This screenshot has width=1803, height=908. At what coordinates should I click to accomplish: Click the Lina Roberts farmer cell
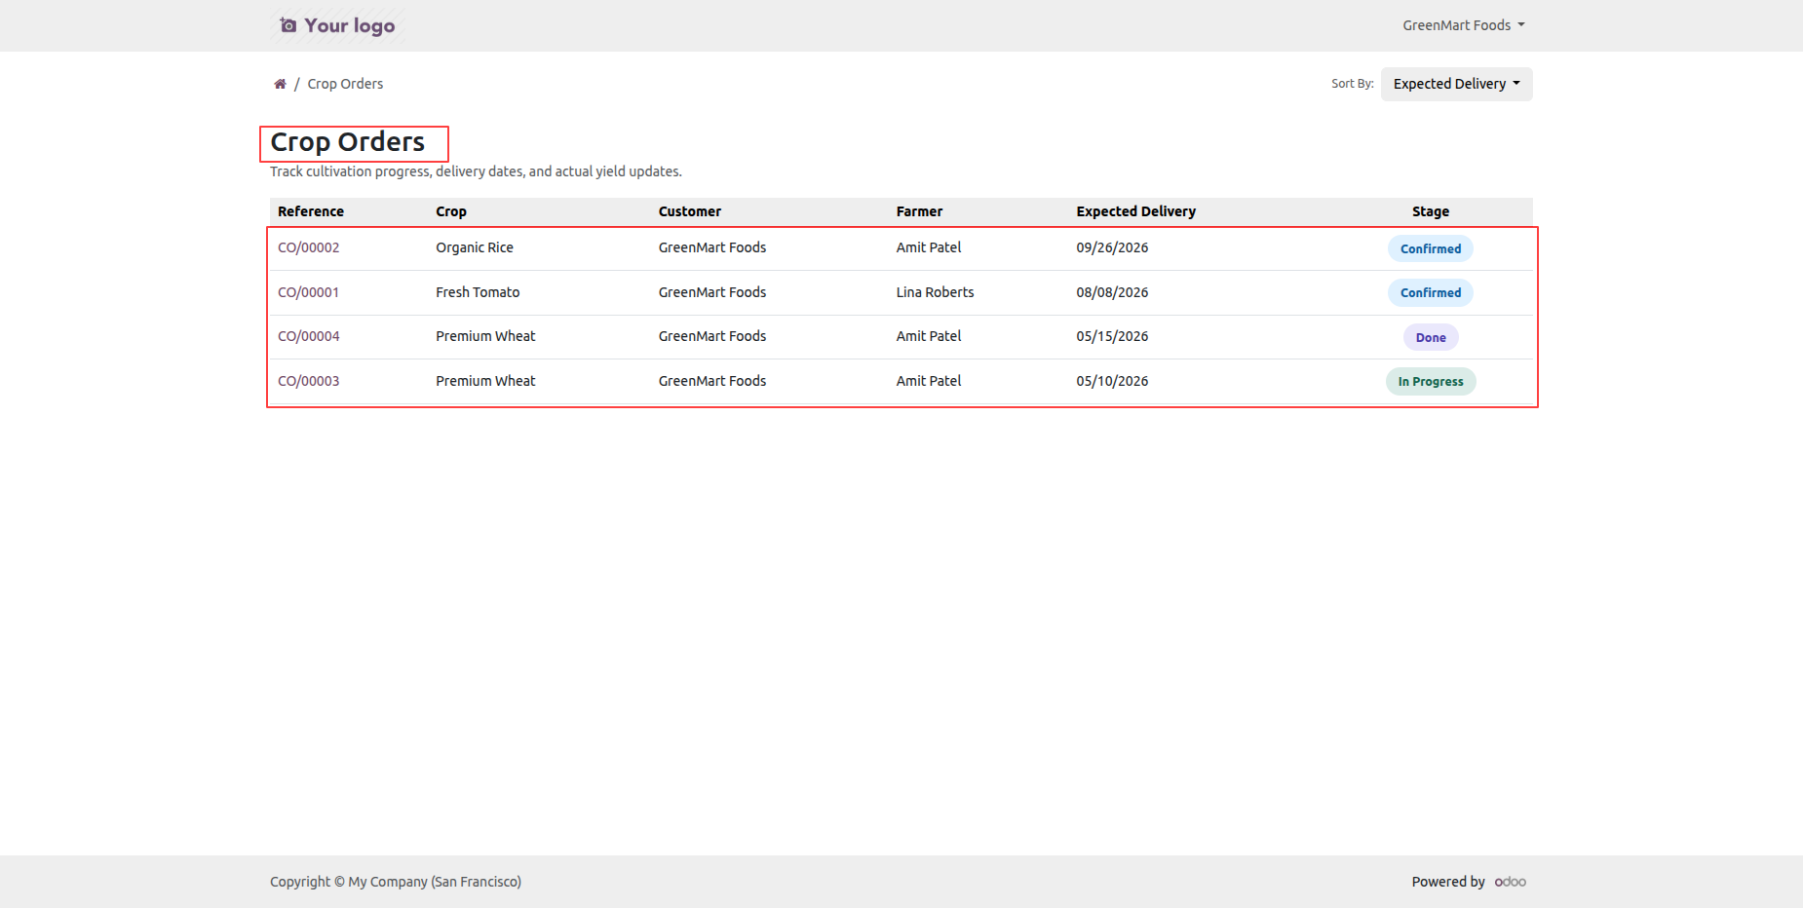pos(935,292)
